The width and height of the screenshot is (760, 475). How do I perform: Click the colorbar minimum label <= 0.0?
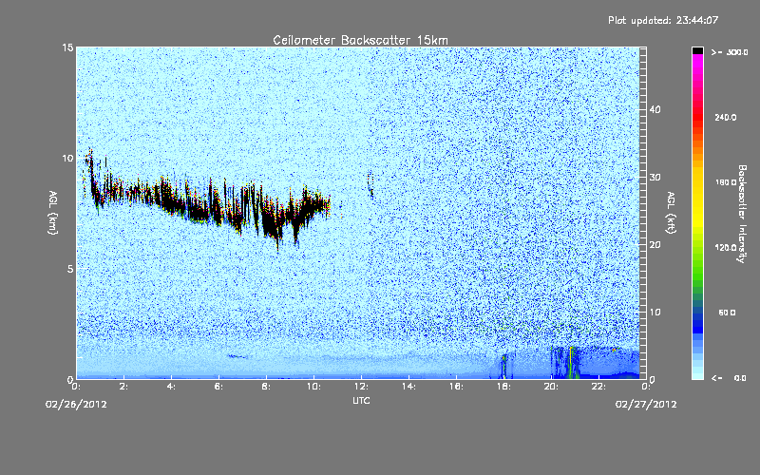pos(729,378)
